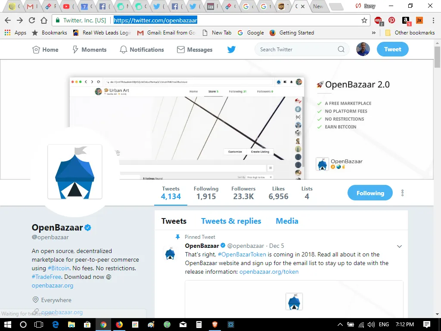441x331 pixels.
Task: Open the Bookmarks bookmark bar item
Action: [x=49, y=33]
